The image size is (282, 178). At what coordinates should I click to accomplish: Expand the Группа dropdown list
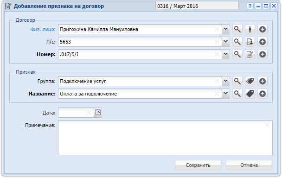point(226,81)
